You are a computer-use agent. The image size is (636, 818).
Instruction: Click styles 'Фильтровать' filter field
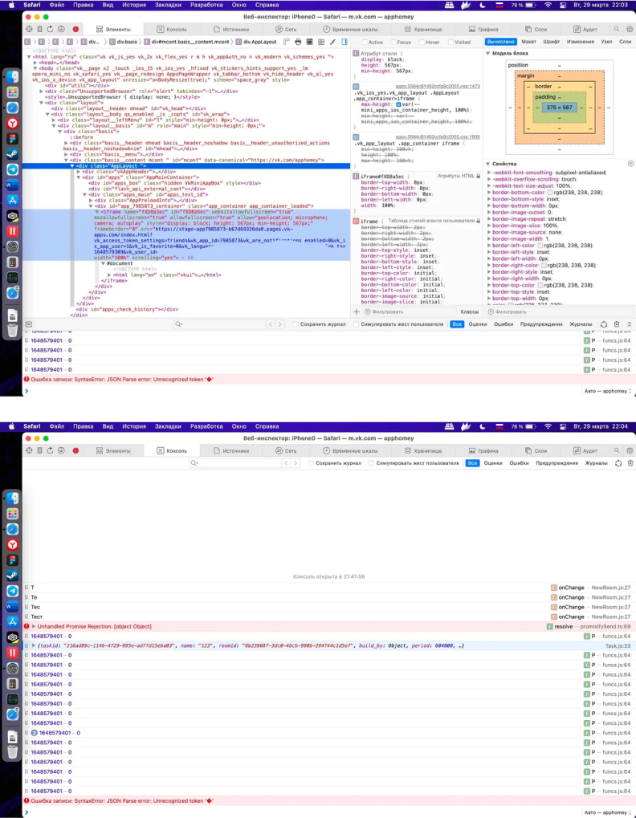(x=409, y=311)
